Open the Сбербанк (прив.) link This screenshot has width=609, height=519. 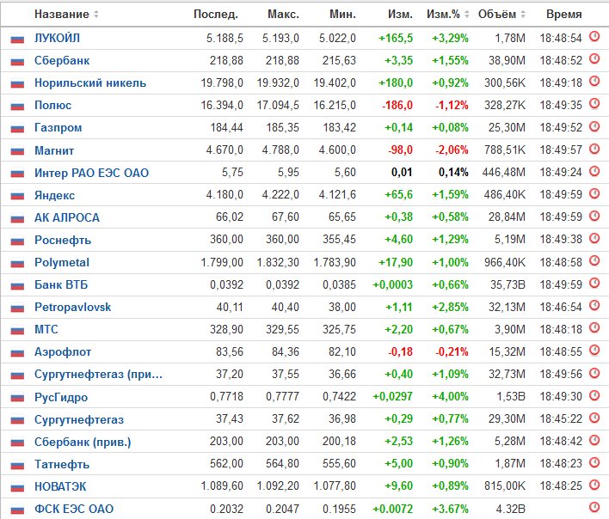[x=83, y=442]
